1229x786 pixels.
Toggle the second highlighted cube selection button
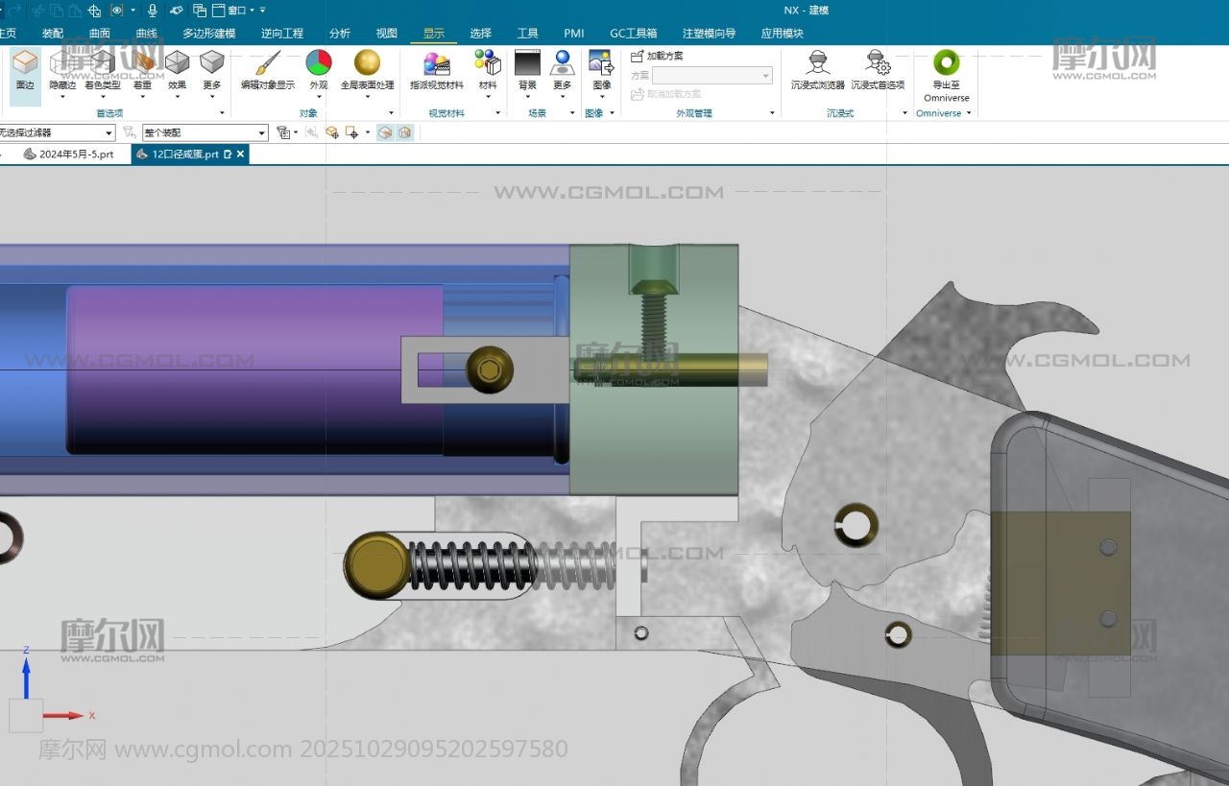pyautogui.click(x=405, y=132)
